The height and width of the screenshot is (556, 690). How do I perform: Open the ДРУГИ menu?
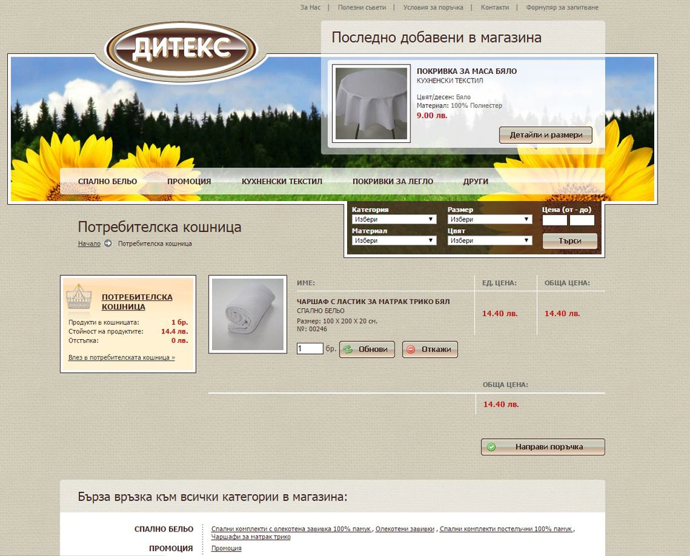click(475, 181)
